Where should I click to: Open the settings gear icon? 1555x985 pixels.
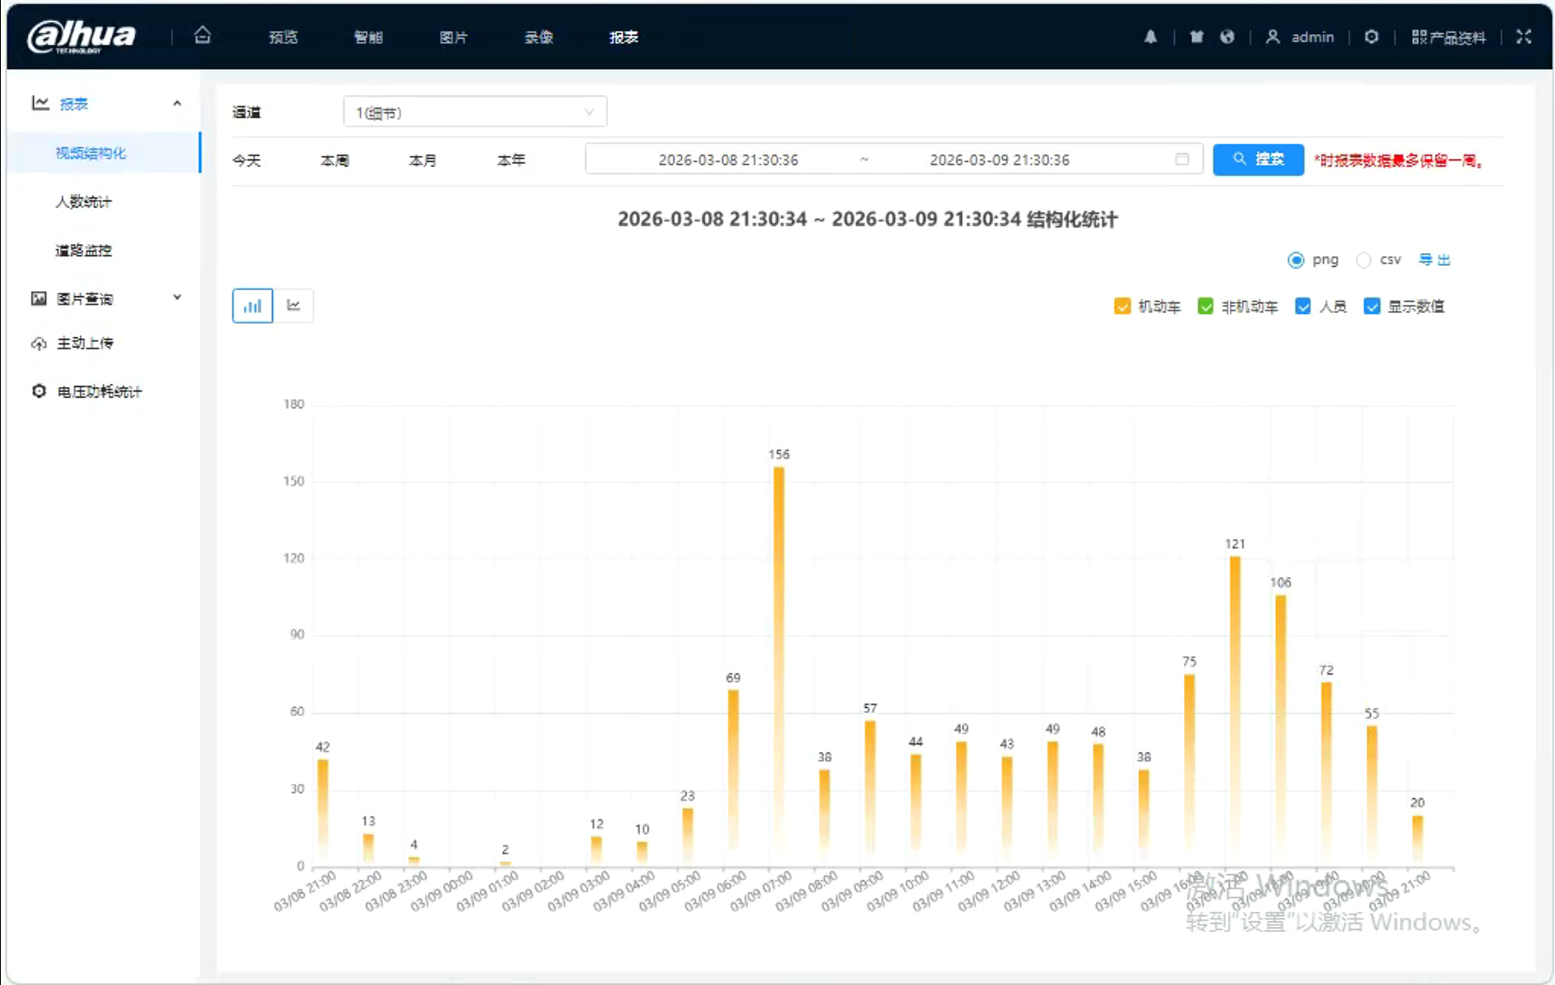pyautogui.click(x=1371, y=37)
